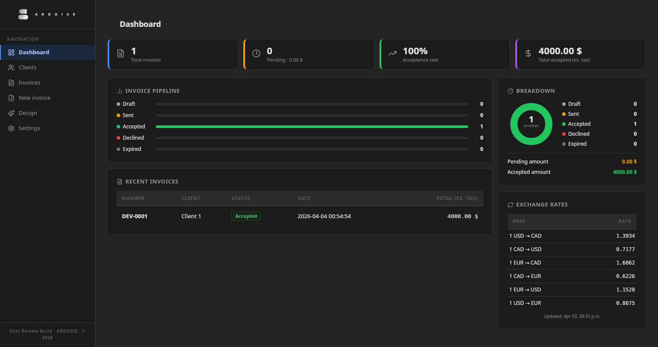Click the 1 USD → EUR exchange row

(572, 303)
